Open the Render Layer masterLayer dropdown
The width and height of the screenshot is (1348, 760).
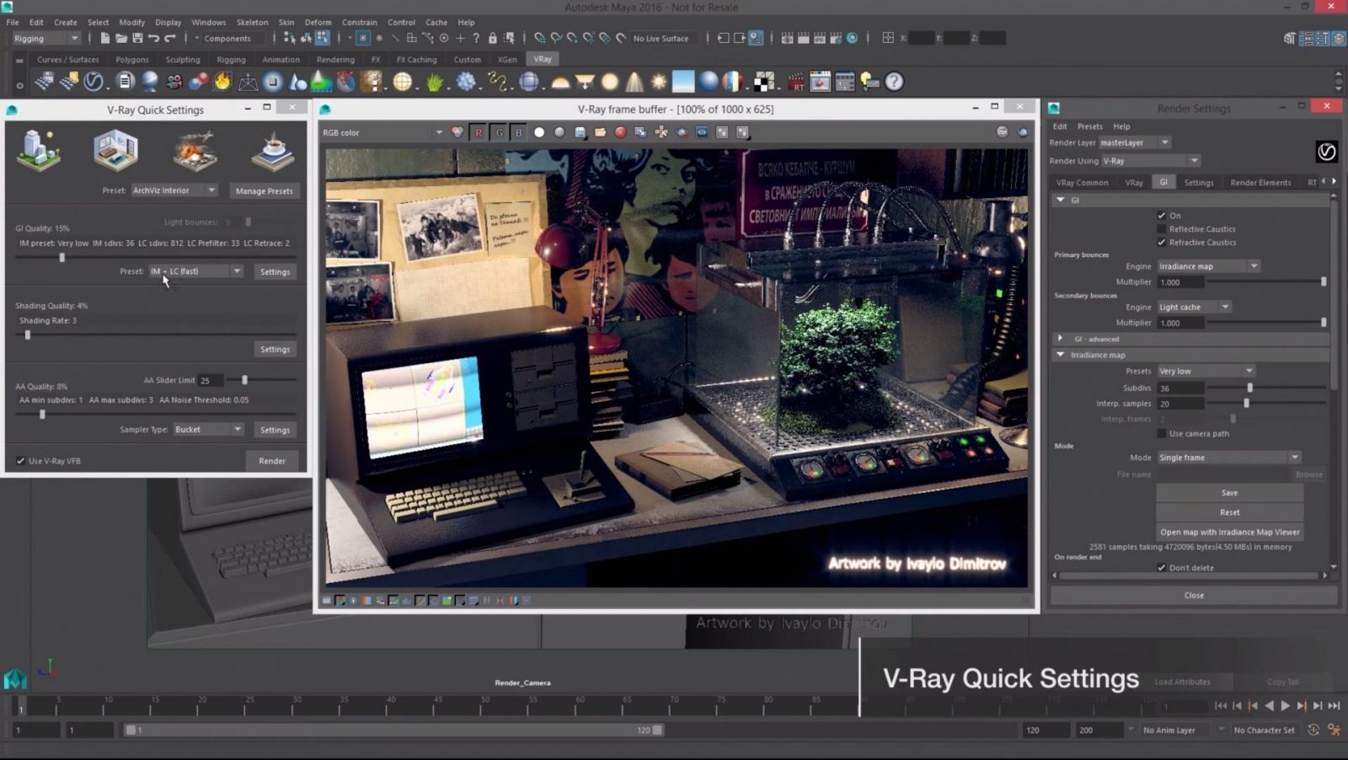pyautogui.click(x=1135, y=142)
